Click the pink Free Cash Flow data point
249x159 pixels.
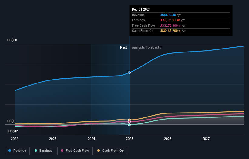click(130, 122)
